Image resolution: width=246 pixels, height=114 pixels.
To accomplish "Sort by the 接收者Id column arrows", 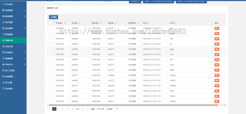I will (x=101, y=23).
